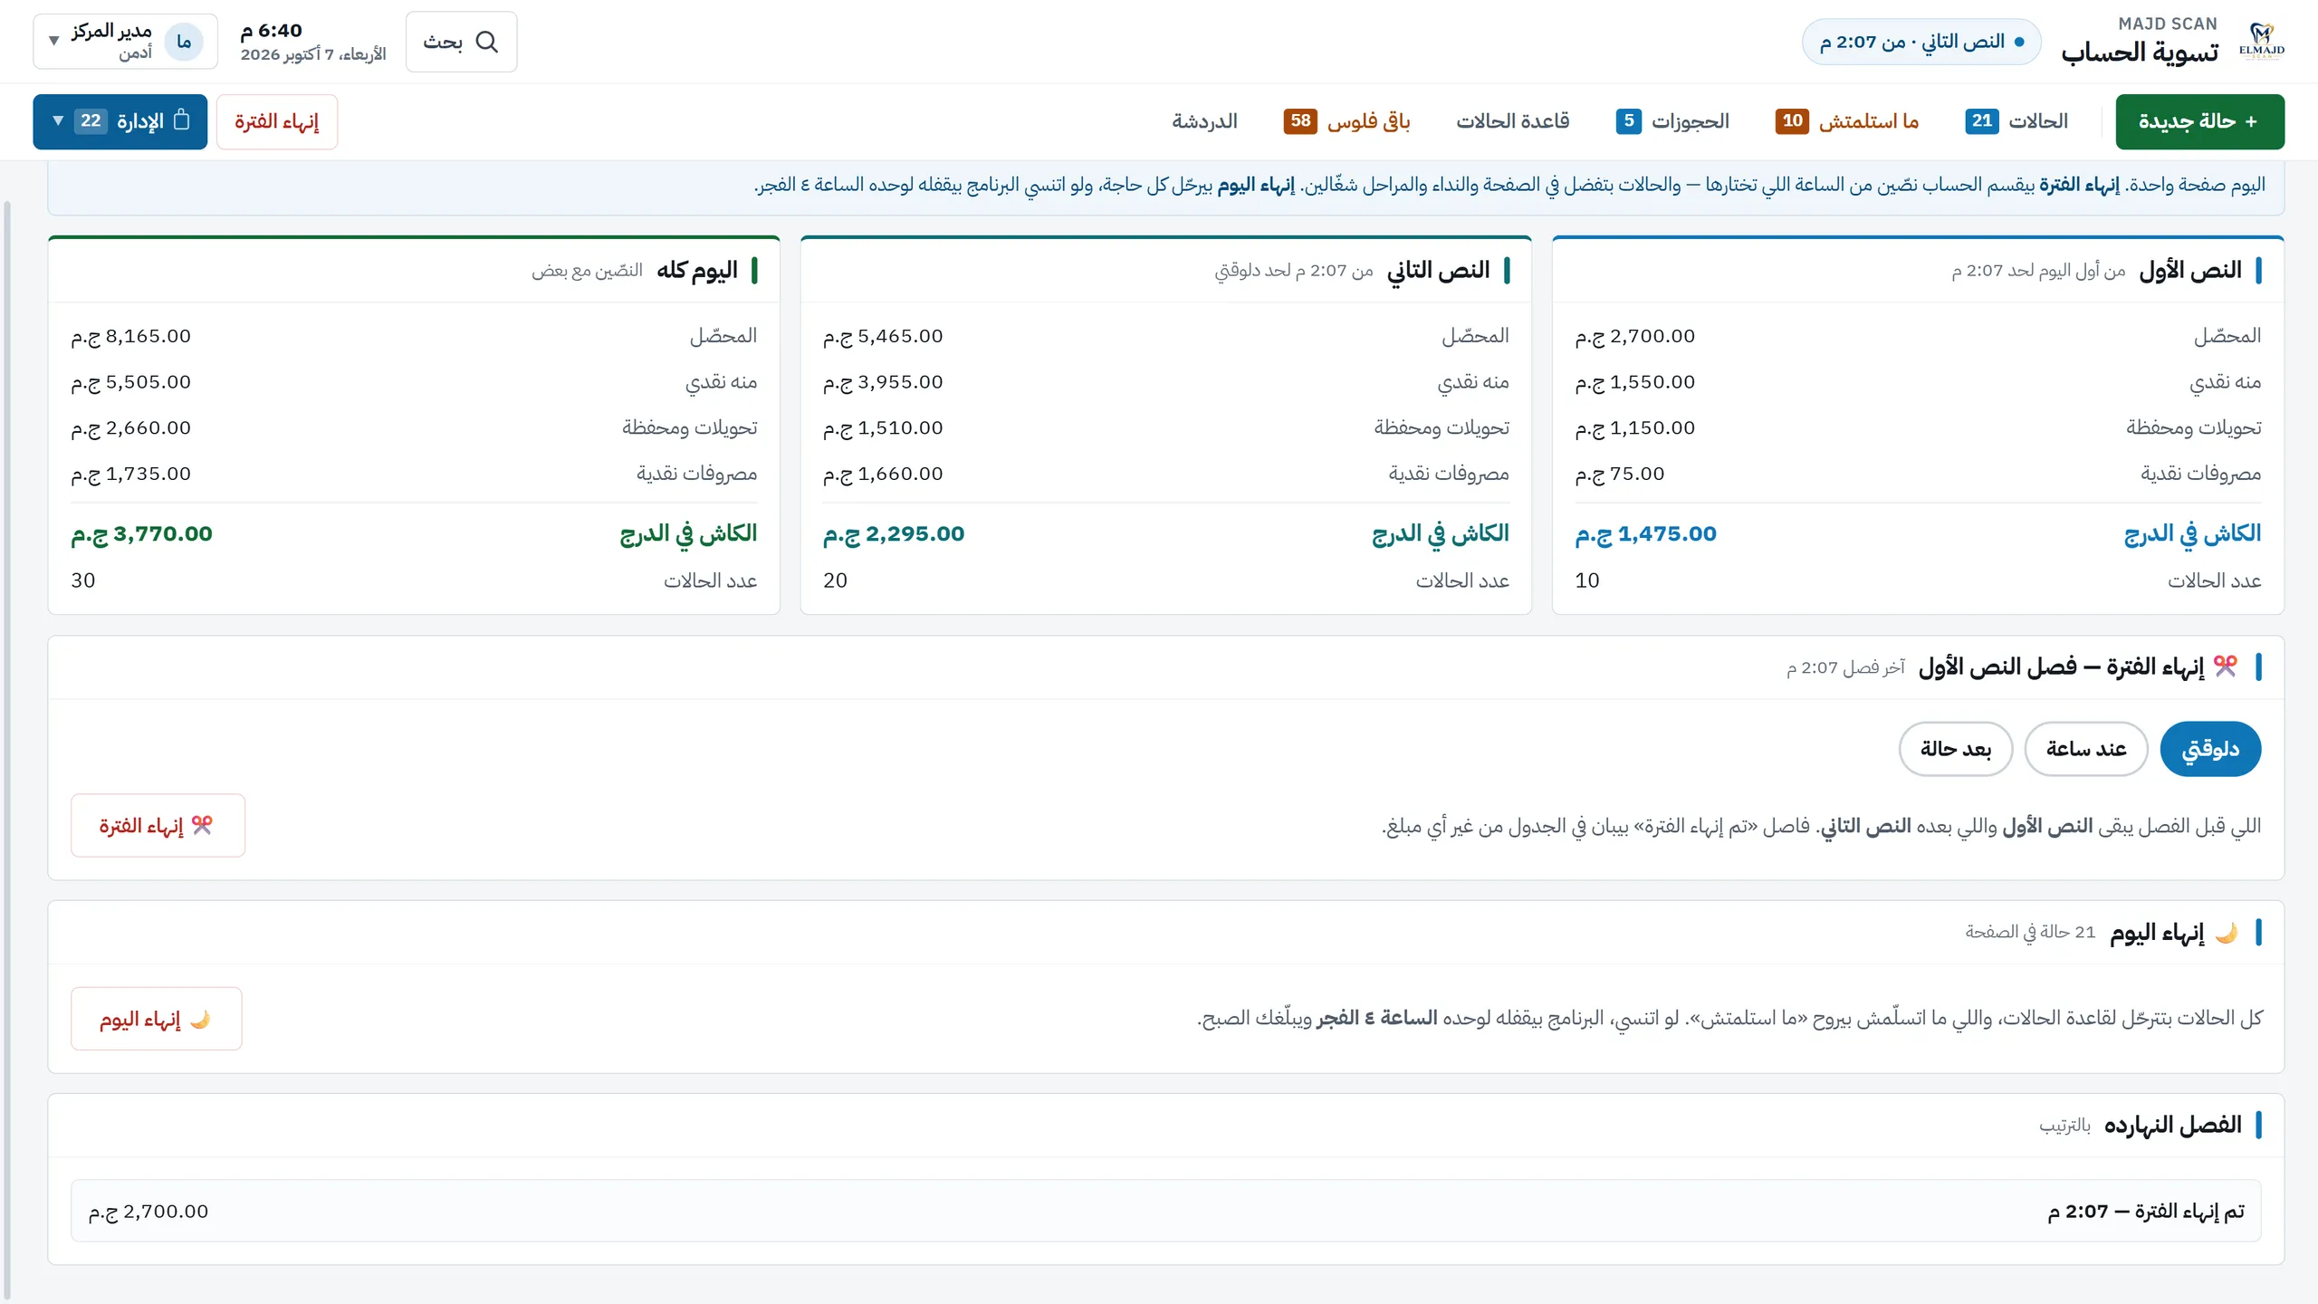This screenshot has height=1304, width=2318.
Task: Click the moon إنهاء اليوم button
Action: click(x=157, y=1019)
